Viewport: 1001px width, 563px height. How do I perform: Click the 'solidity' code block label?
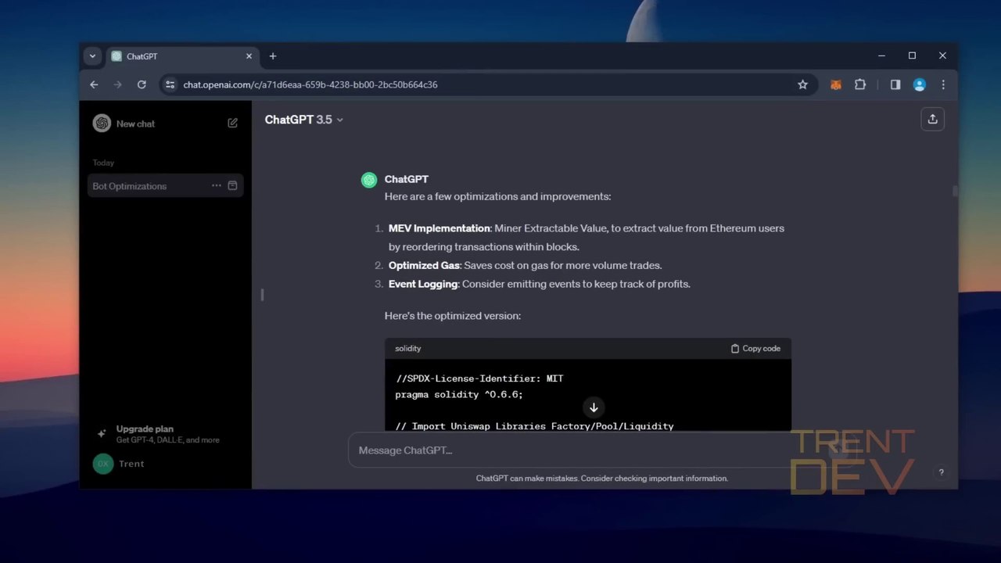pos(408,349)
